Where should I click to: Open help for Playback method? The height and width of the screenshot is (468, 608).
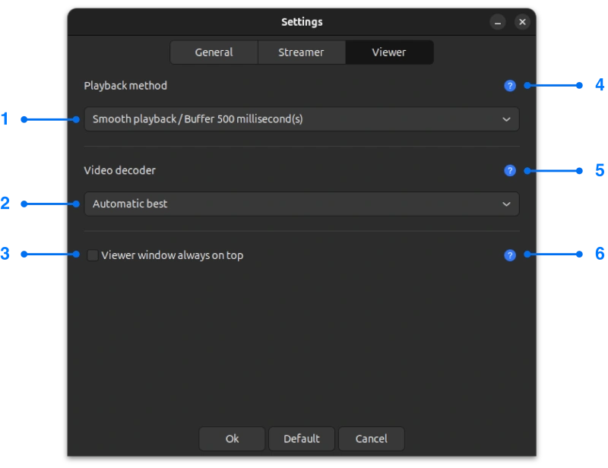click(509, 86)
